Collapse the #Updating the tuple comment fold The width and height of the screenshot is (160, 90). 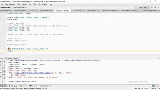(x=6, y=34)
